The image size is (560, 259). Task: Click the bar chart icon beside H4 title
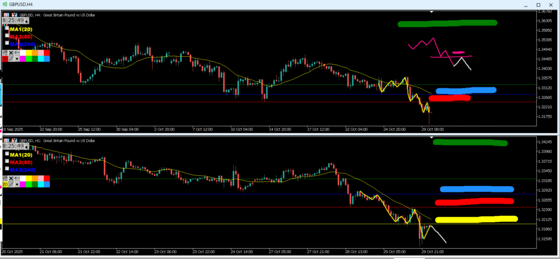[x=14, y=15]
